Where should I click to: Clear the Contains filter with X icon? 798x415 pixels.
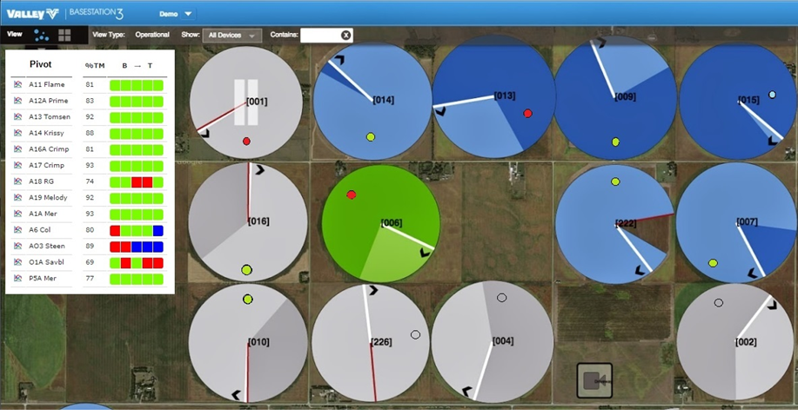[345, 35]
